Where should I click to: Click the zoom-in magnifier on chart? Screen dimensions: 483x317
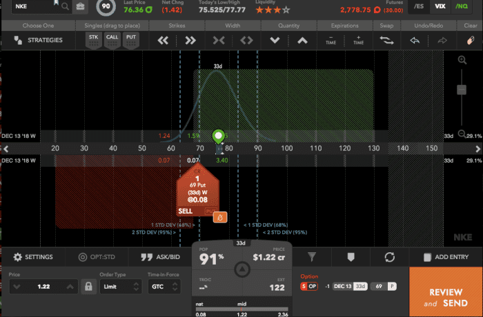(462, 60)
